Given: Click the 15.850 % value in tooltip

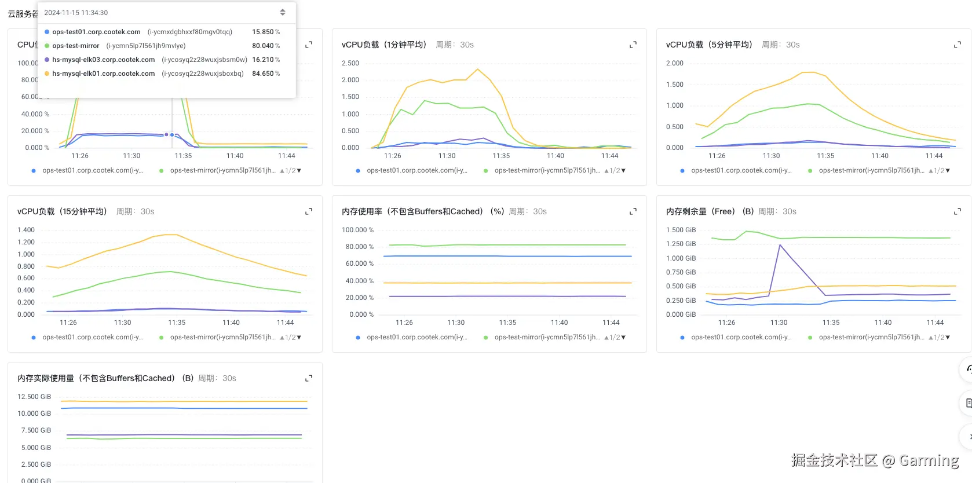Looking at the screenshot, I should (266, 32).
